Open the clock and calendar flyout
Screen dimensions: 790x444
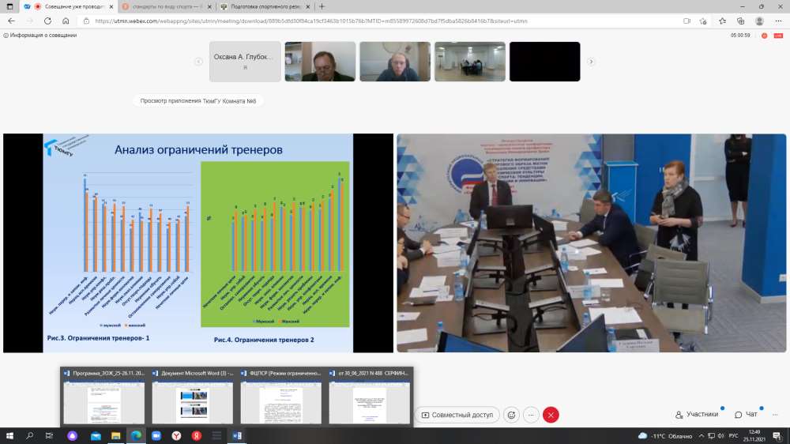tap(754, 436)
